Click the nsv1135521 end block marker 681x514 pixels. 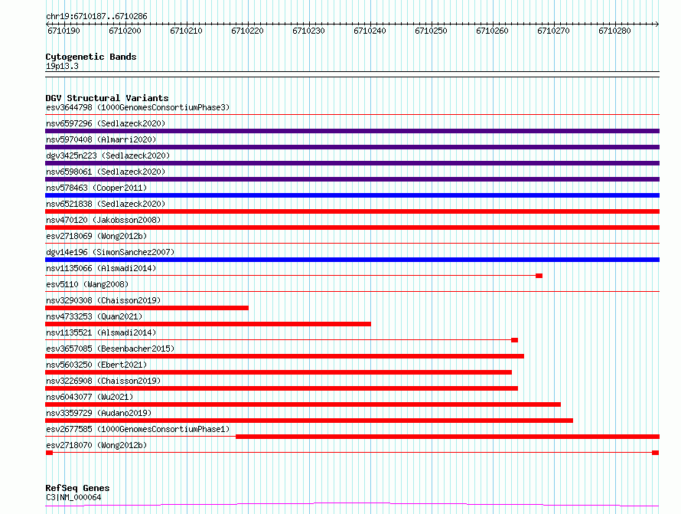(x=515, y=340)
